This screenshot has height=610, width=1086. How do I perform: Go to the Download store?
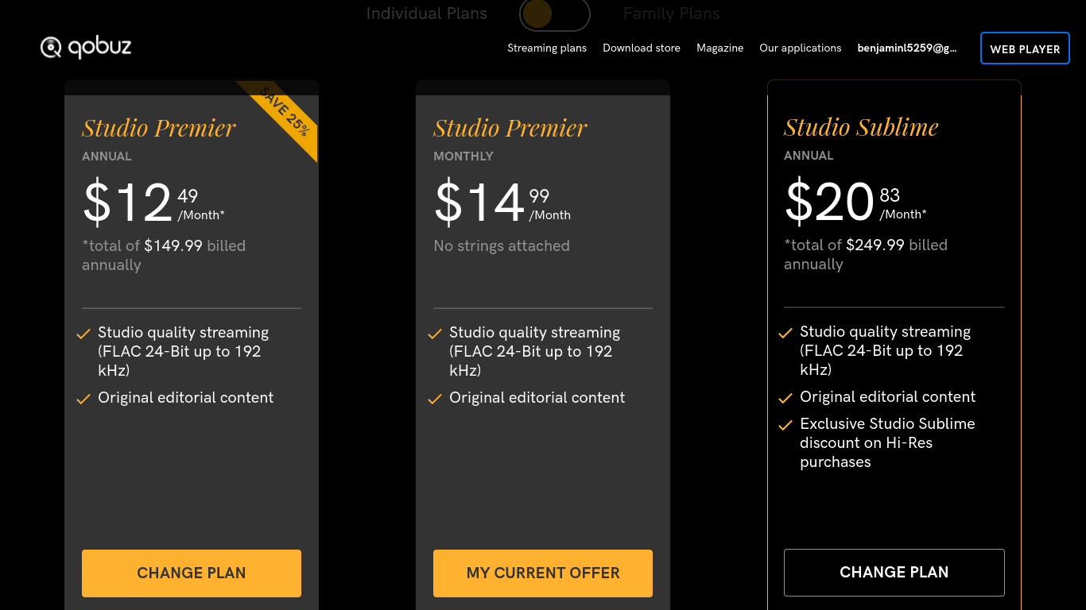641,48
